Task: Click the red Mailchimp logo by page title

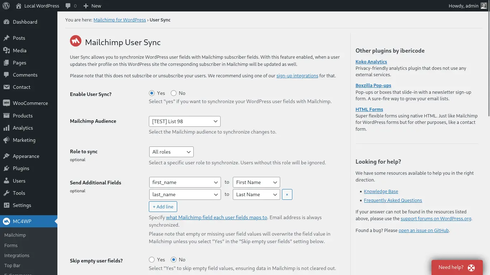Action: point(76,41)
